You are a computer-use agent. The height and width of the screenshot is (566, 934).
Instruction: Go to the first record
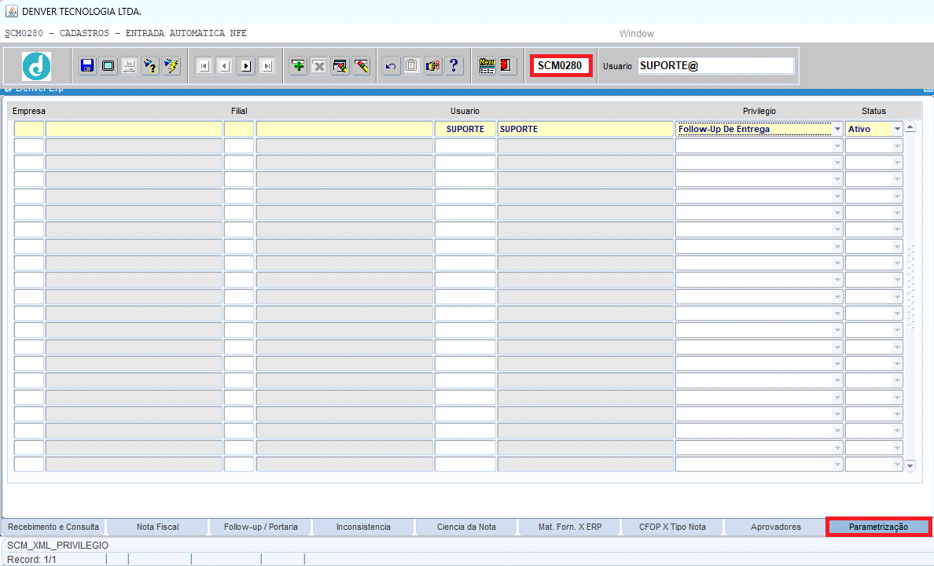click(204, 65)
